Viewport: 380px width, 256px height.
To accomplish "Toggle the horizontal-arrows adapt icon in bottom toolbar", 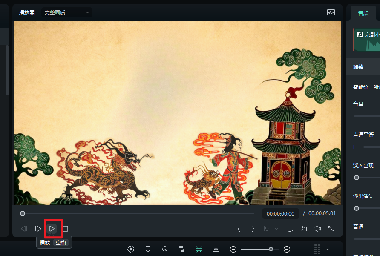I will [216, 249].
